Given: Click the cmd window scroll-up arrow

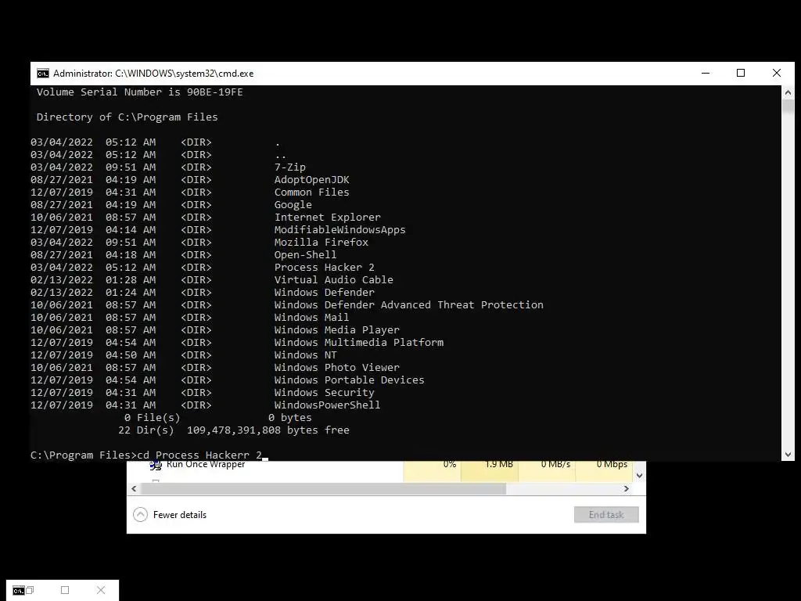Looking at the screenshot, I should click(x=788, y=92).
